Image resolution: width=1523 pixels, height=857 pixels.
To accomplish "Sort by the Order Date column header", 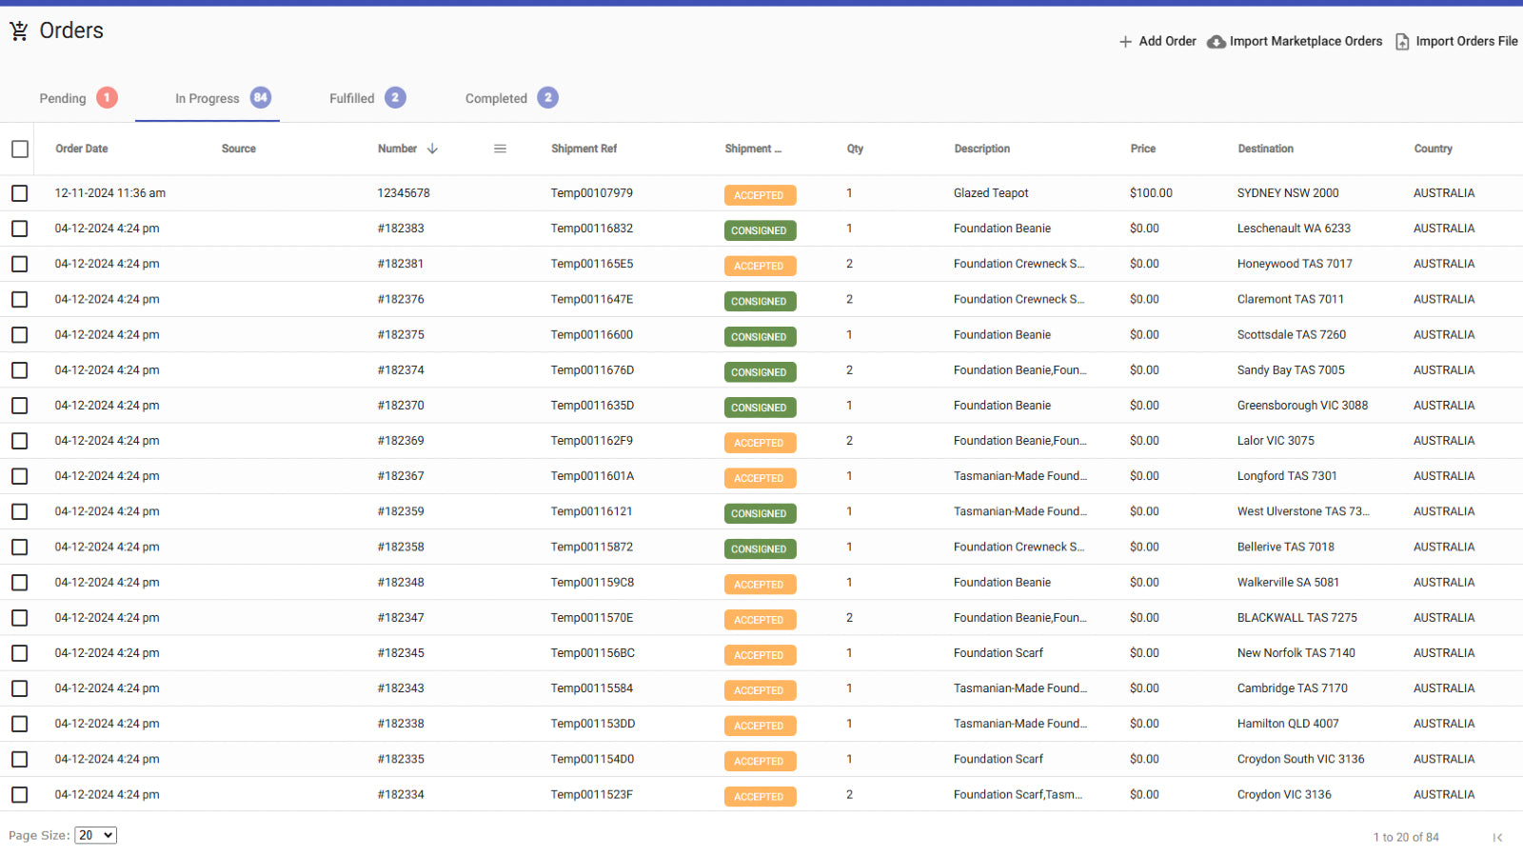I will coord(82,149).
